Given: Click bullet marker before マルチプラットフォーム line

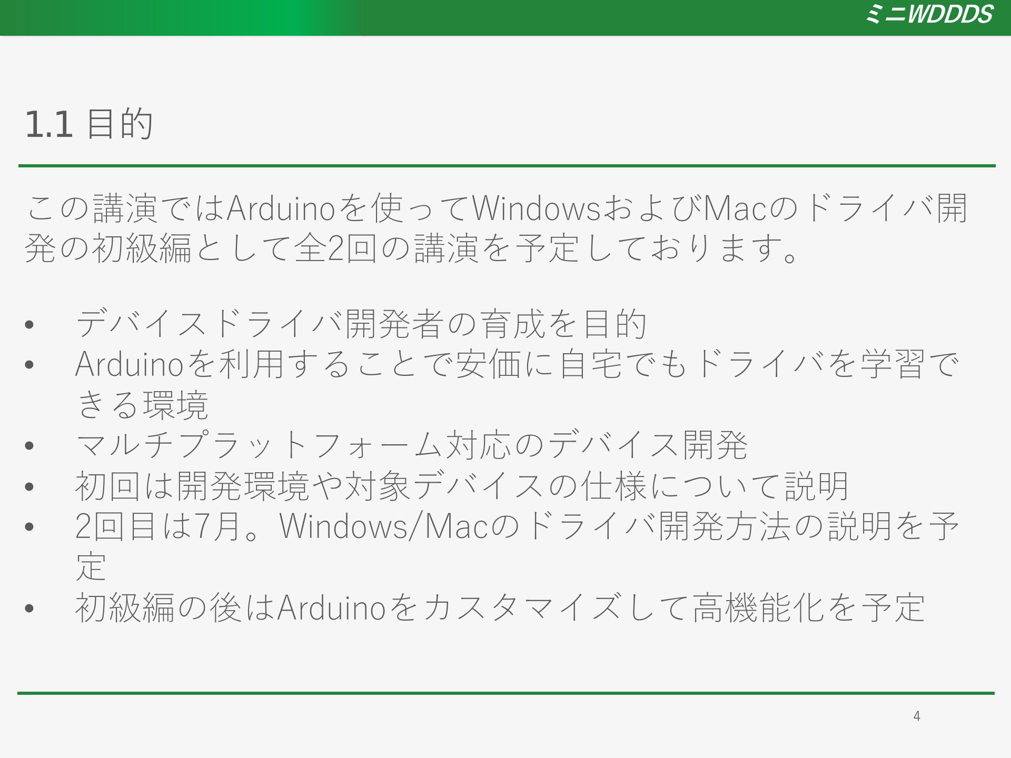Looking at the screenshot, I should [x=29, y=446].
